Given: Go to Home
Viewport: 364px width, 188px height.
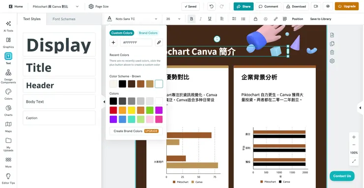Looking at the screenshot, I should click(x=16, y=6).
